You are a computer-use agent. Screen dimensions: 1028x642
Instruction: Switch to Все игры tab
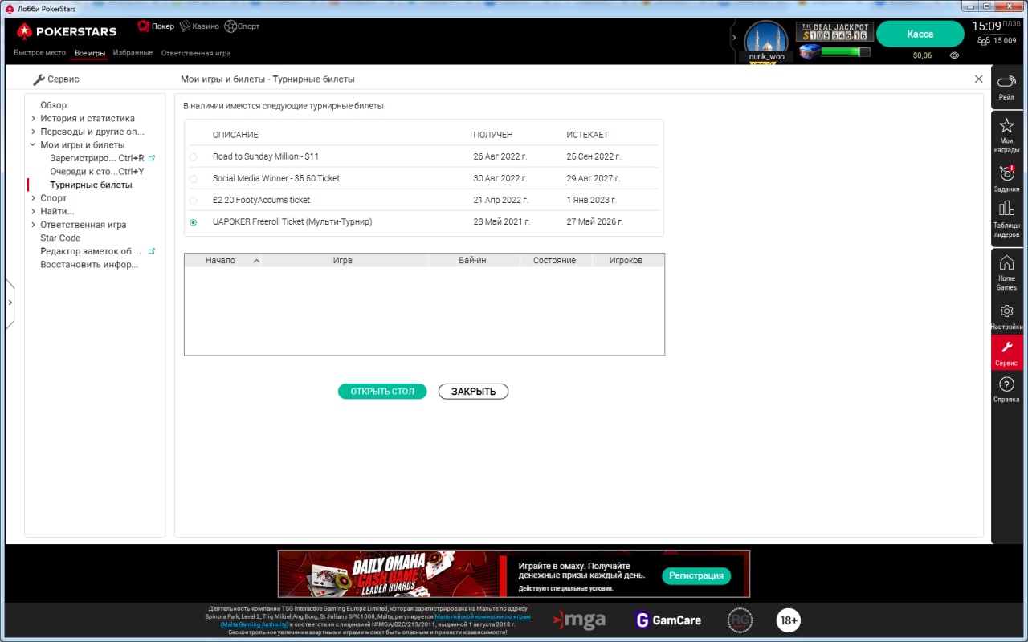coord(90,53)
